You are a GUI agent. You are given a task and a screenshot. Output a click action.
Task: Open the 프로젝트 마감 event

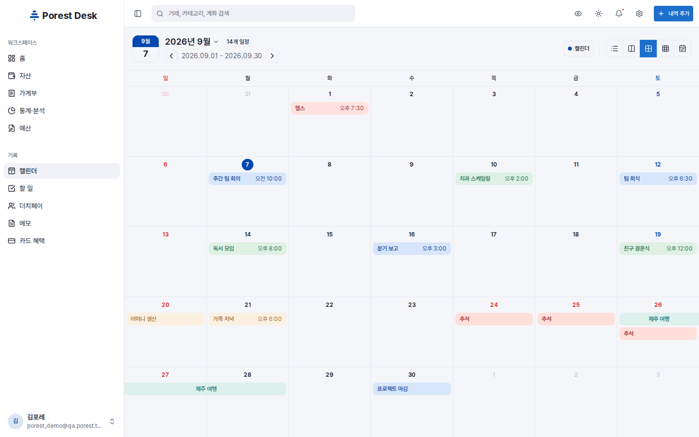click(x=412, y=389)
